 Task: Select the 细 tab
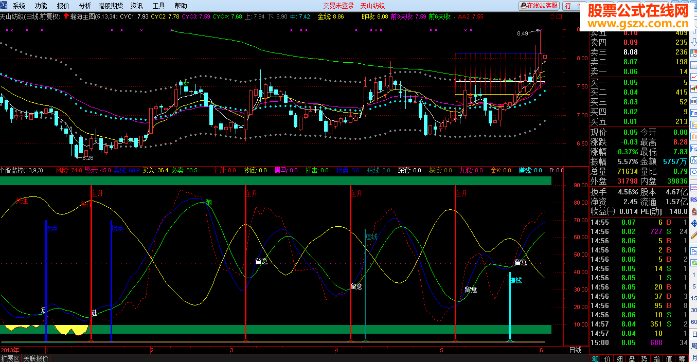(620, 358)
